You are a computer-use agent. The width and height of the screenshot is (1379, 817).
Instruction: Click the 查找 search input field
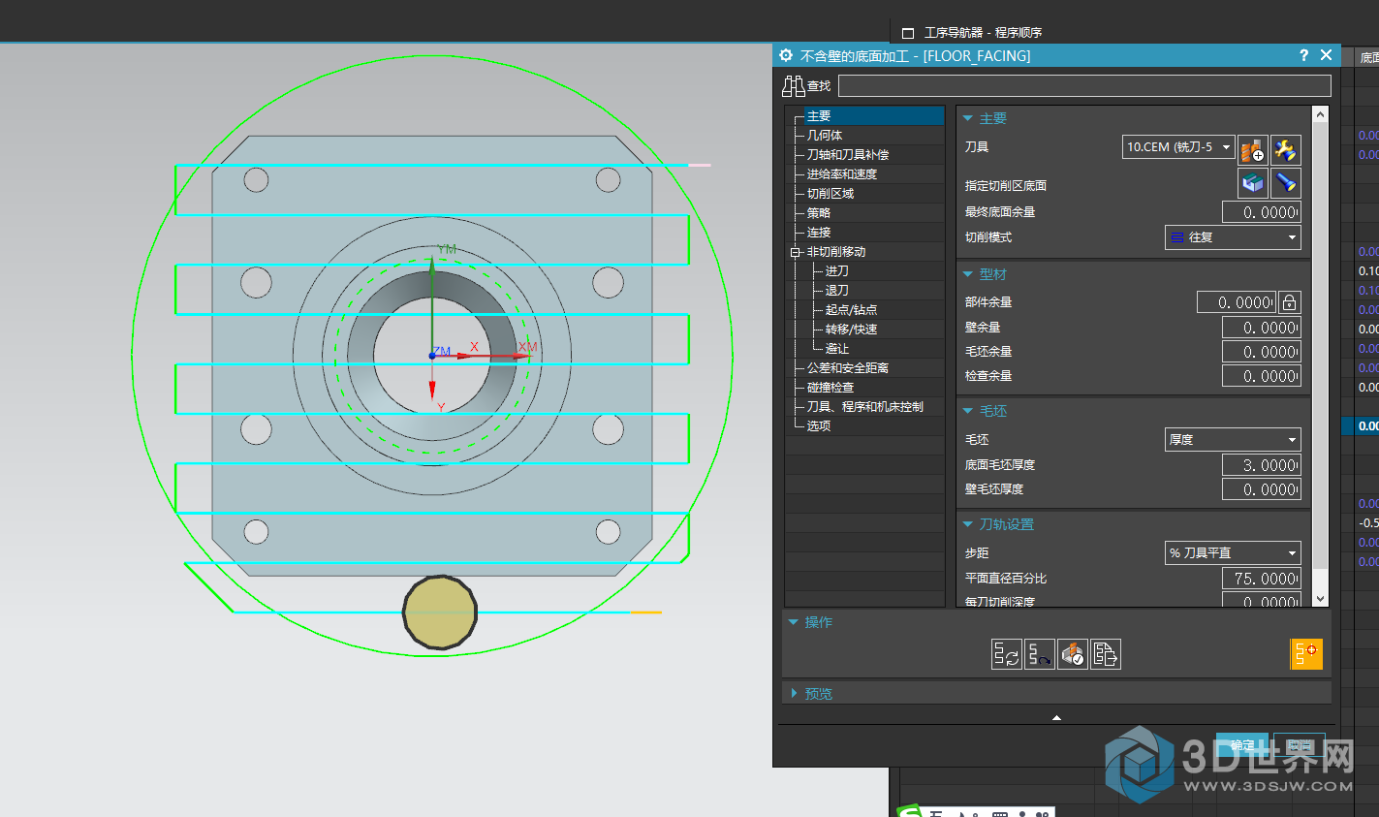tap(1084, 86)
